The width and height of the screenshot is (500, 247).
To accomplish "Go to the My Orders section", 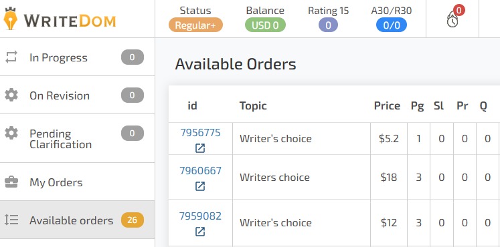I will [x=77, y=182].
